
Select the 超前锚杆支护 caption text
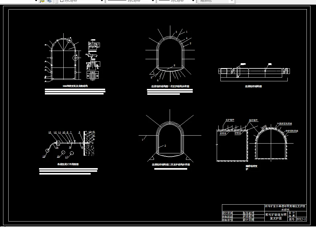[251, 167]
